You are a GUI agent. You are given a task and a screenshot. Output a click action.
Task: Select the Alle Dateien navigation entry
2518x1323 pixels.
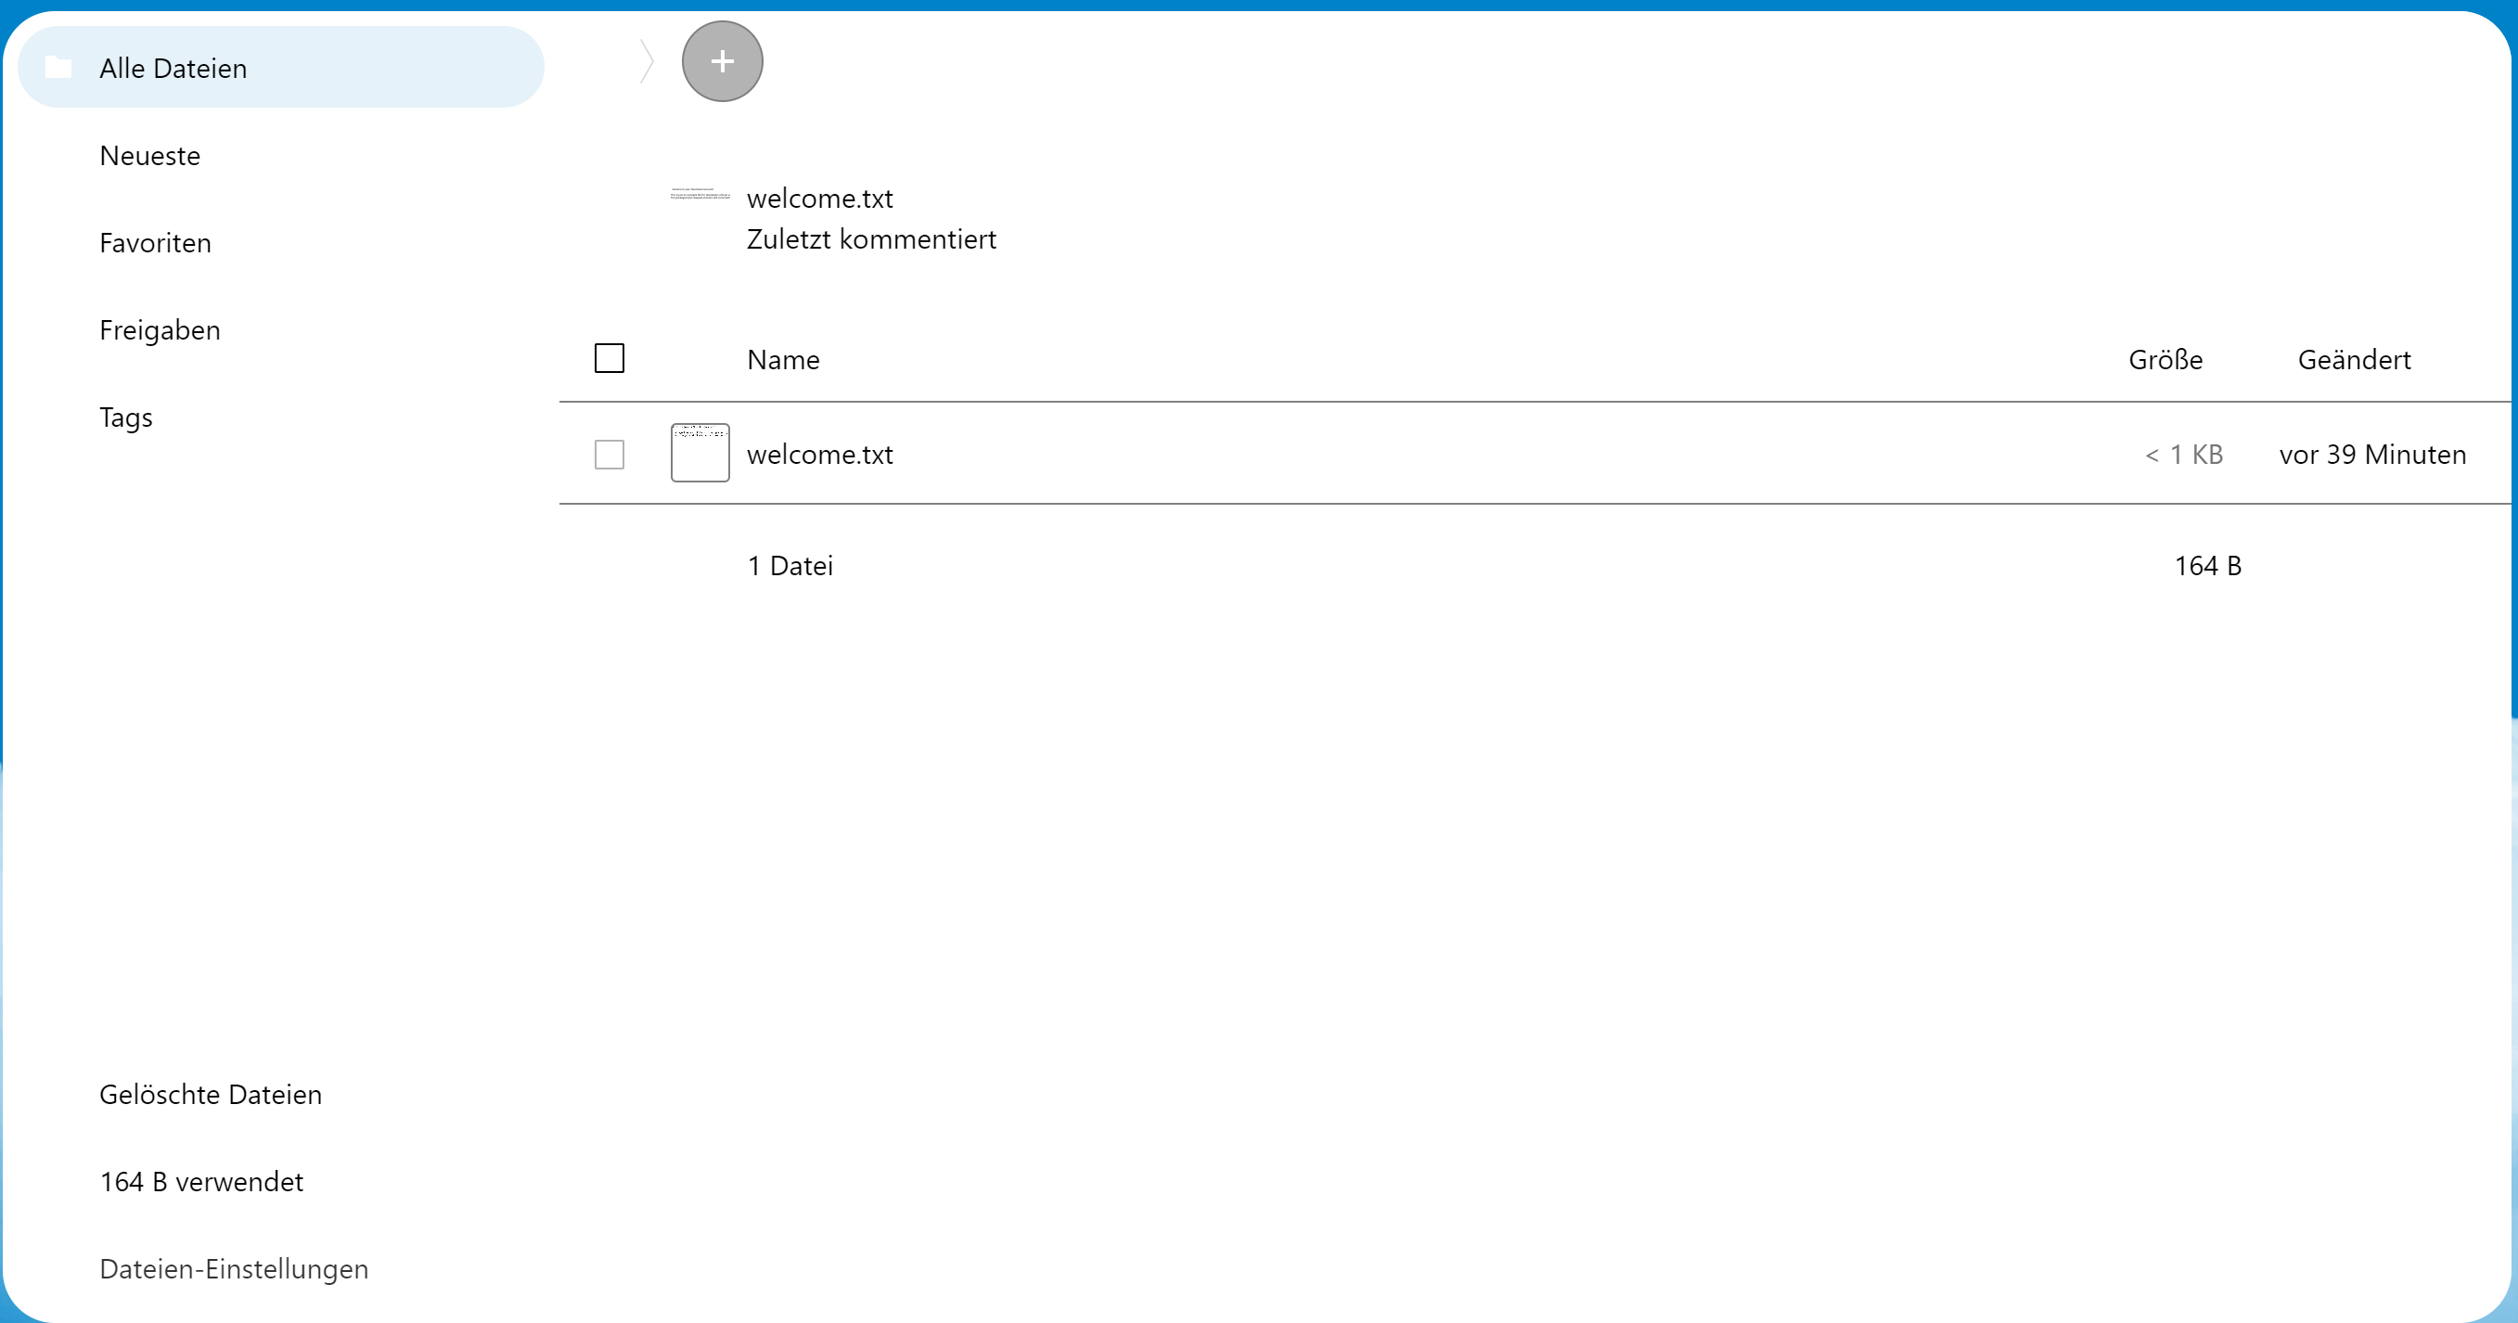[173, 69]
